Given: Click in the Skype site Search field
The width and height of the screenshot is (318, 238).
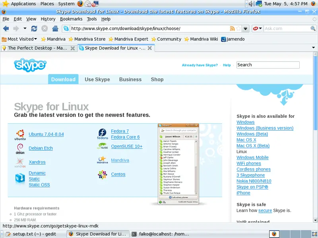Looking at the screenshot, I should coord(268,65).
